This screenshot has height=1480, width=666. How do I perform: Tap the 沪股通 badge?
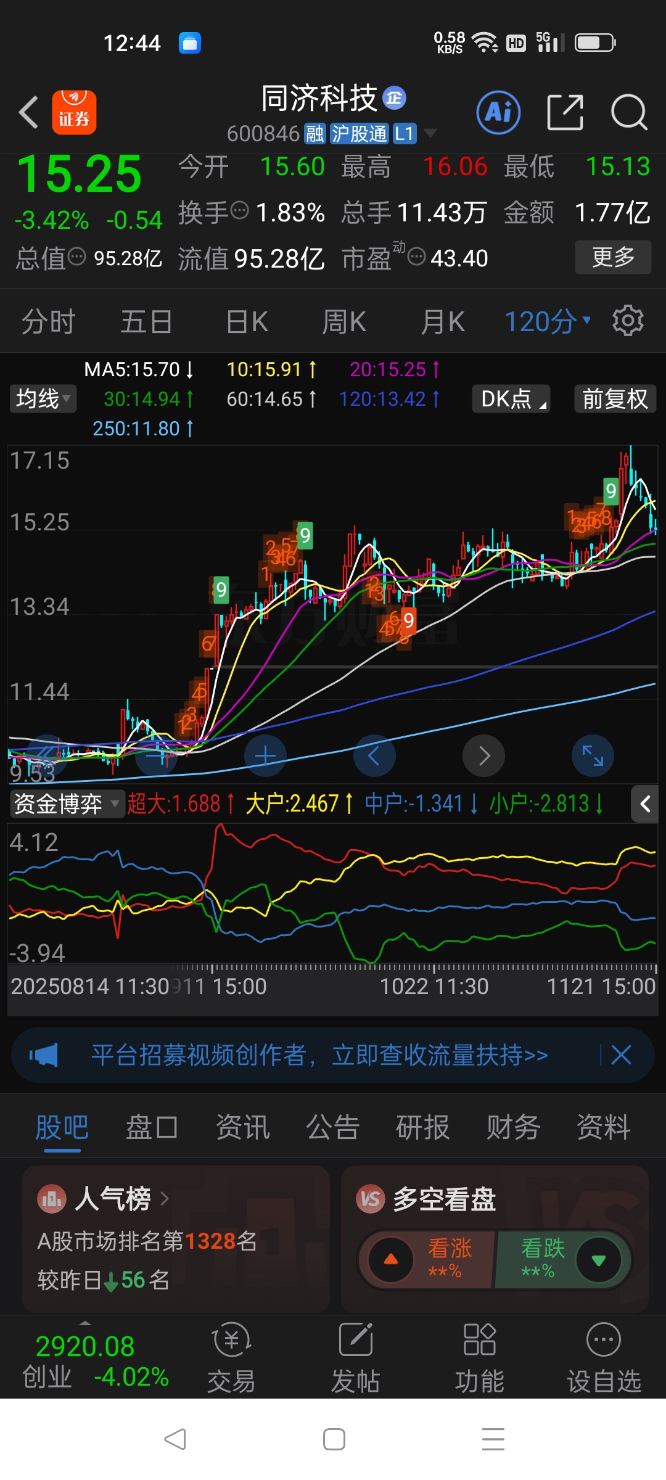point(360,133)
